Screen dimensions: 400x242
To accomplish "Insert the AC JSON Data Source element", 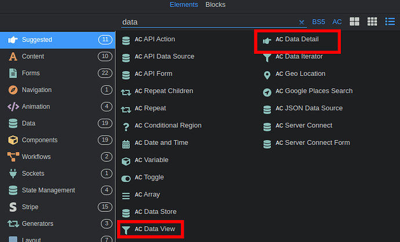I will pos(309,108).
